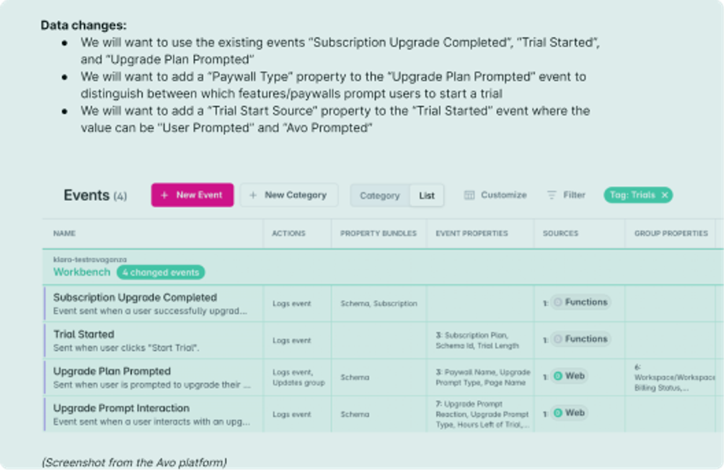Expand the Workbench section
This screenshot has width=724, height=470.
(x=82, y=272)
